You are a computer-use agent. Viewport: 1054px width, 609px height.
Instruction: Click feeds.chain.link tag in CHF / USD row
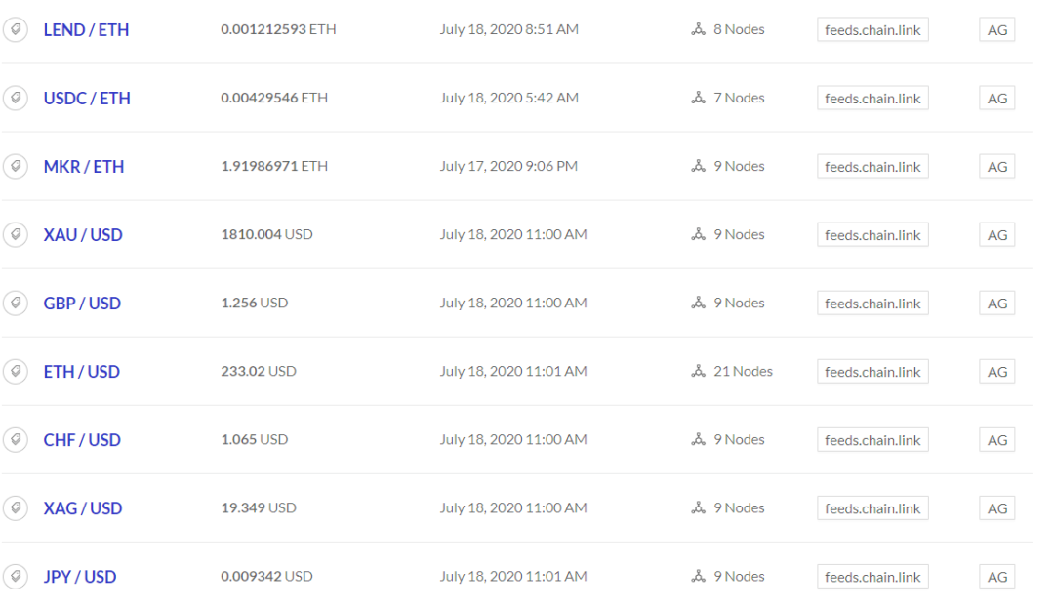click(872, 440)
